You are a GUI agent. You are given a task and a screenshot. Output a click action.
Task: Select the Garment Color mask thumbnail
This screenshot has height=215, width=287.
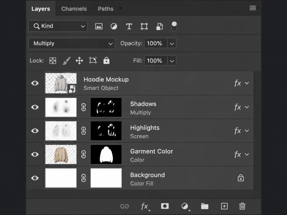click(x=106, y=155)
